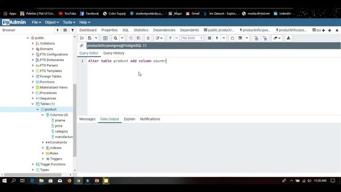Image resolution: width=341 pixels, height=192 pixels.
Task: Click the Filter funnel icon in query toolbar
Action: [x=170, y=38]
